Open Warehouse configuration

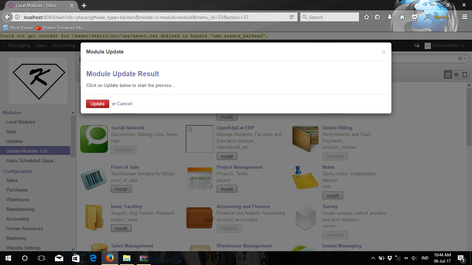coord(18,199)
